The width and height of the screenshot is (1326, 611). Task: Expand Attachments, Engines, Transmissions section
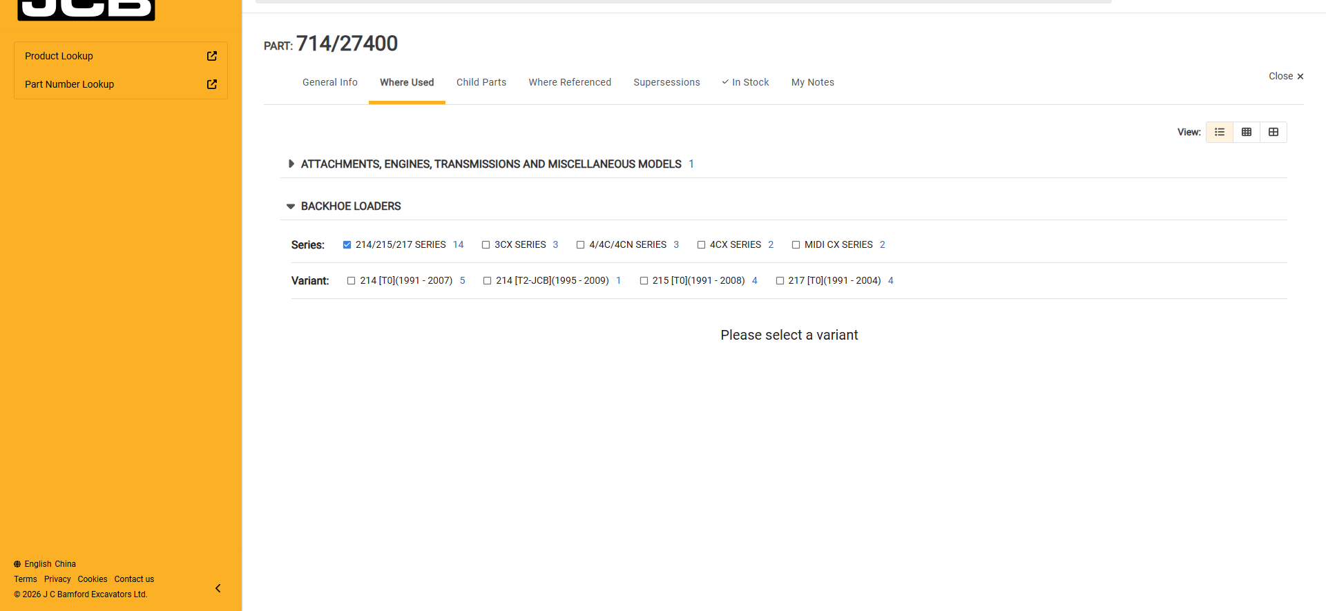pyautogui.click(x=291, y=164)
